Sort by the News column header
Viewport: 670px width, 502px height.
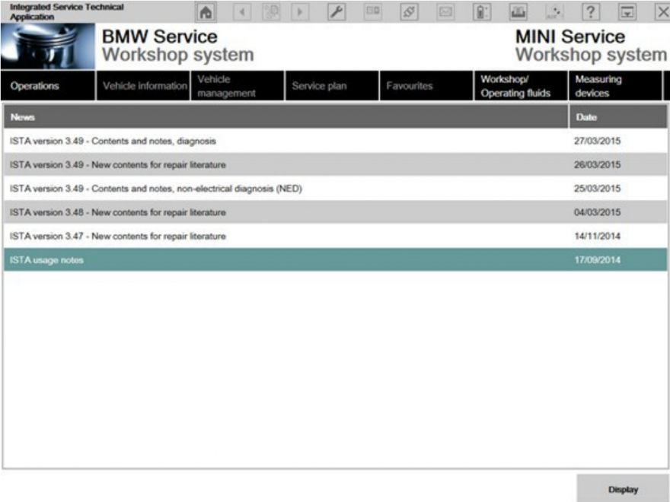[x=286, y=117]
